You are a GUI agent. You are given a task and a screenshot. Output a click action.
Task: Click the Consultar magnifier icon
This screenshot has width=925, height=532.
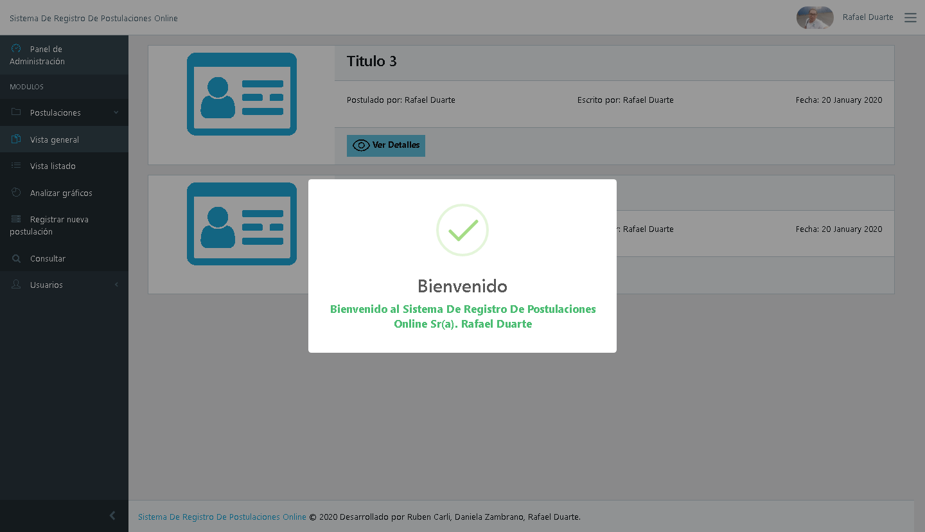coord(16,258)
